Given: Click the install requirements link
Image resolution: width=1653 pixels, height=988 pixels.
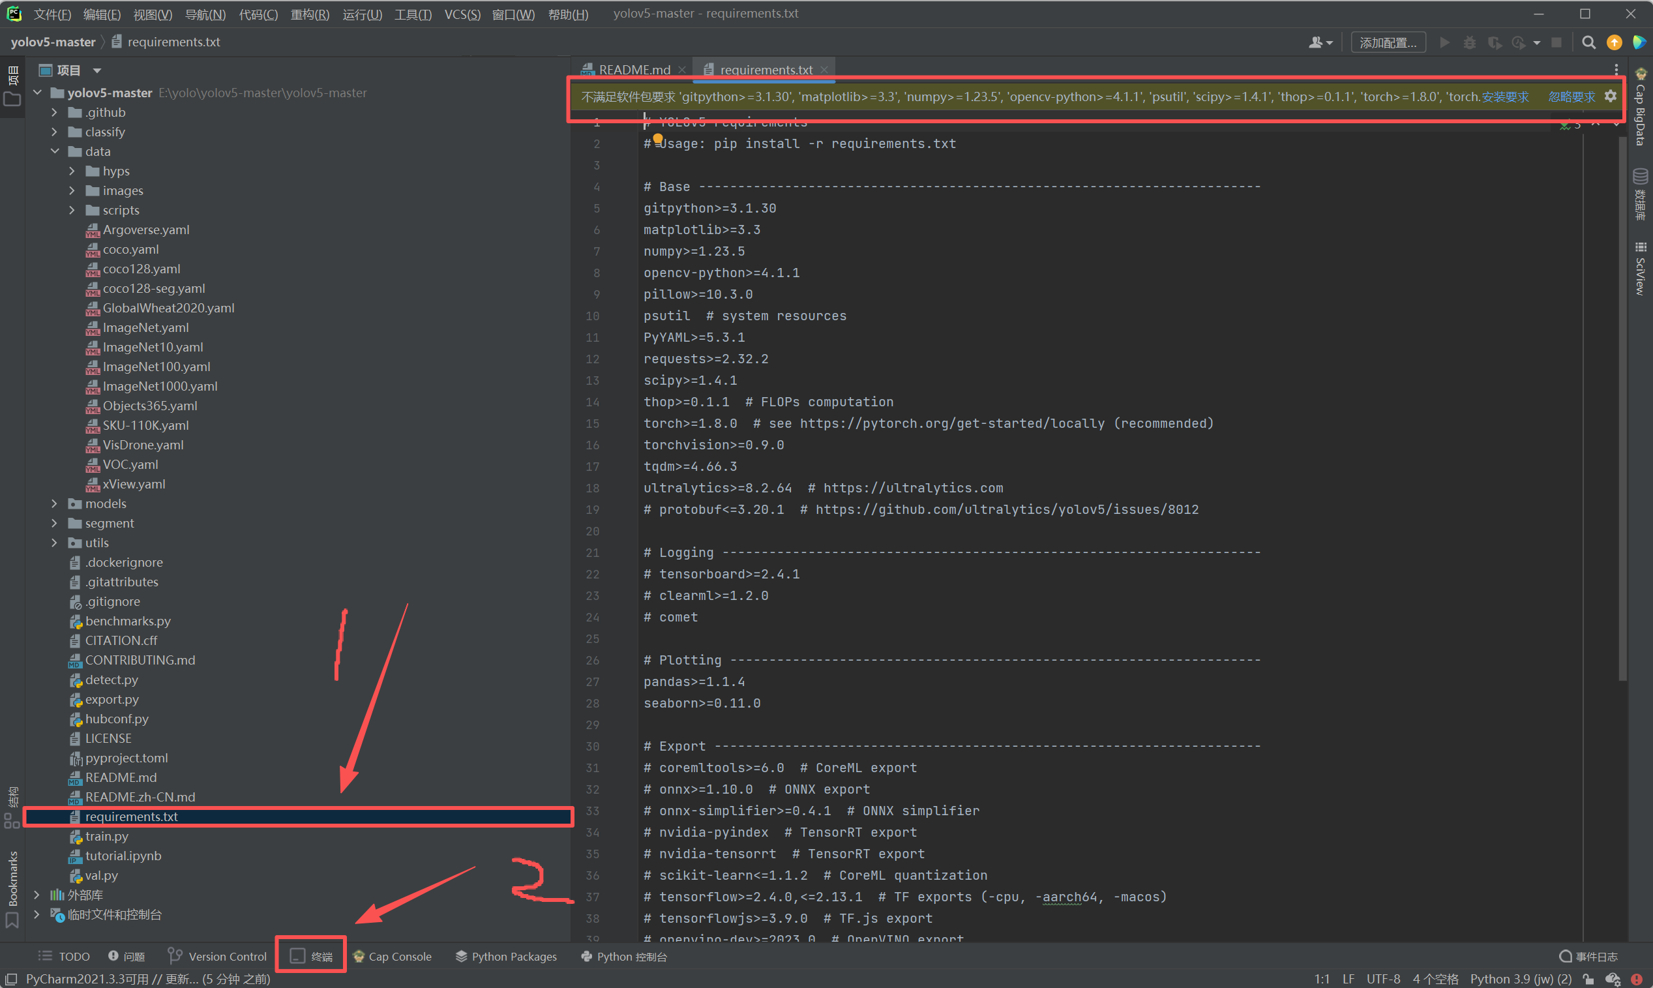Looking at the screenshot, I should pyautogui.click(x=1504, y=97).
